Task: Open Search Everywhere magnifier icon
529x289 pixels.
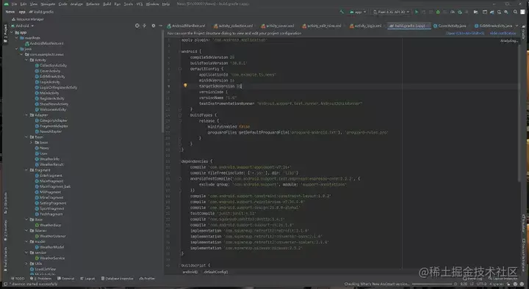Action: coord(515,12)
